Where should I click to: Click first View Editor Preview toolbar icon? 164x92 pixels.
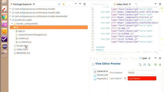[140, 65]
